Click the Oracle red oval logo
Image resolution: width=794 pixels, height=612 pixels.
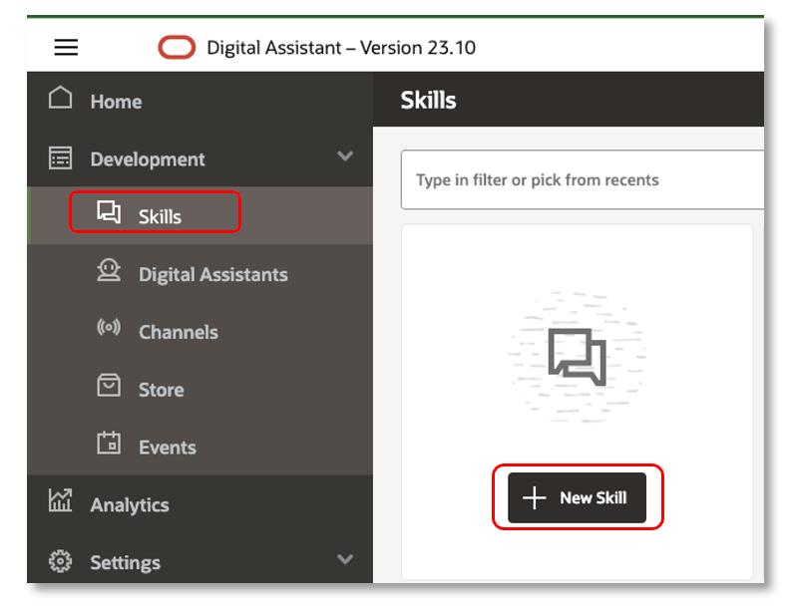(177, 47)
